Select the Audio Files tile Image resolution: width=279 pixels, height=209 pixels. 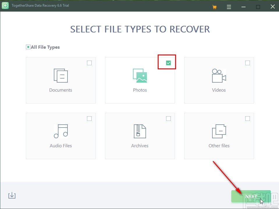coord(61,136)
